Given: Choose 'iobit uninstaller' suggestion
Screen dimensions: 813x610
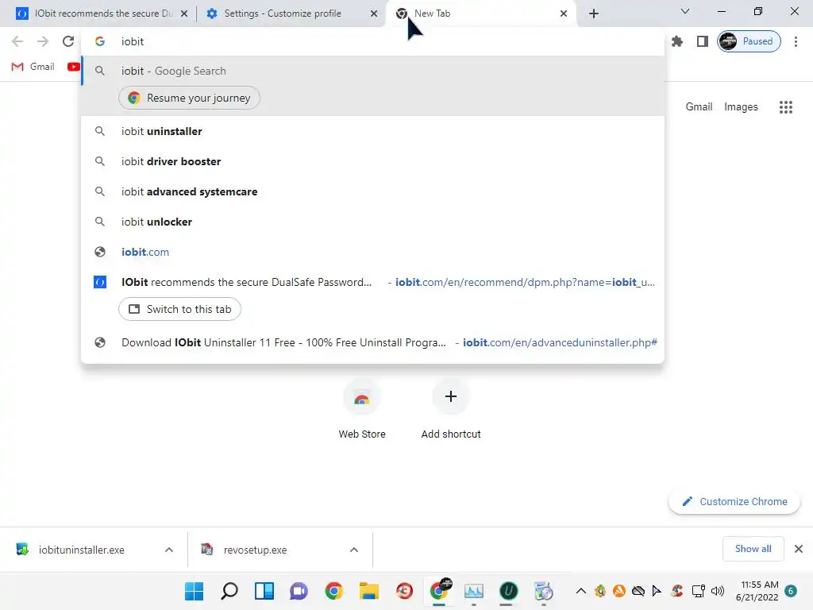Looking at the screenshot, I should pyautogui.click(x=372, y=131).
